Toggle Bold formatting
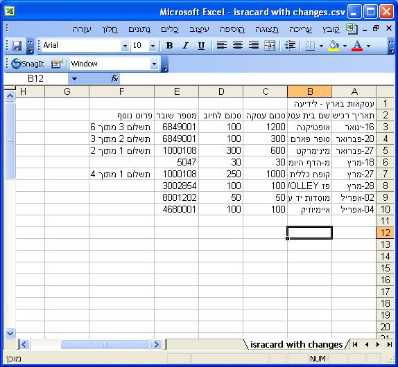The width and height of the screenshot is (398, 367). click(x=169, y=46)
